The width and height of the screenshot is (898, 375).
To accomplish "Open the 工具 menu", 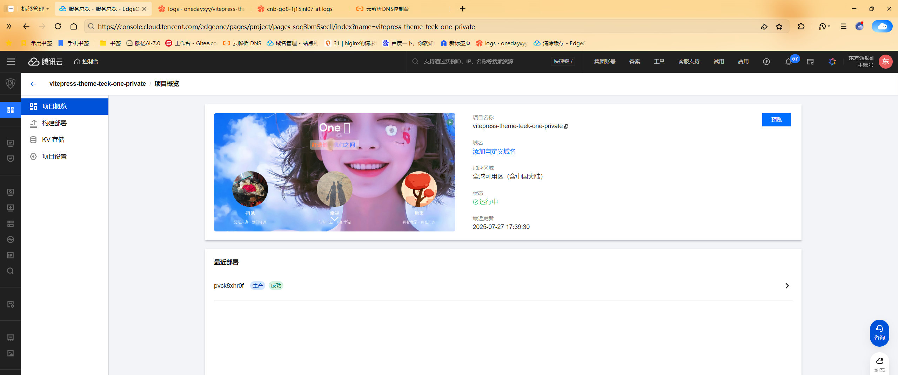I will click(x=659, y=62).
